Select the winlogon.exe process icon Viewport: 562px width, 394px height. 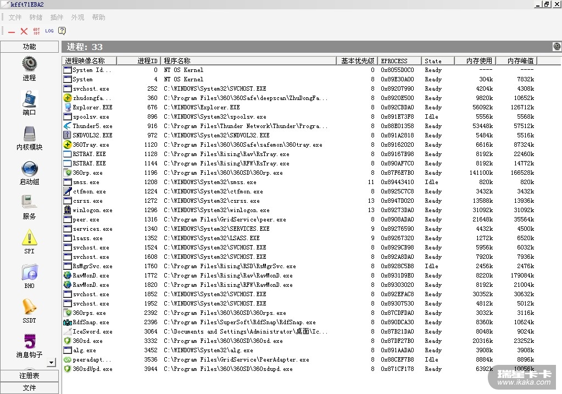click(67, 210)
